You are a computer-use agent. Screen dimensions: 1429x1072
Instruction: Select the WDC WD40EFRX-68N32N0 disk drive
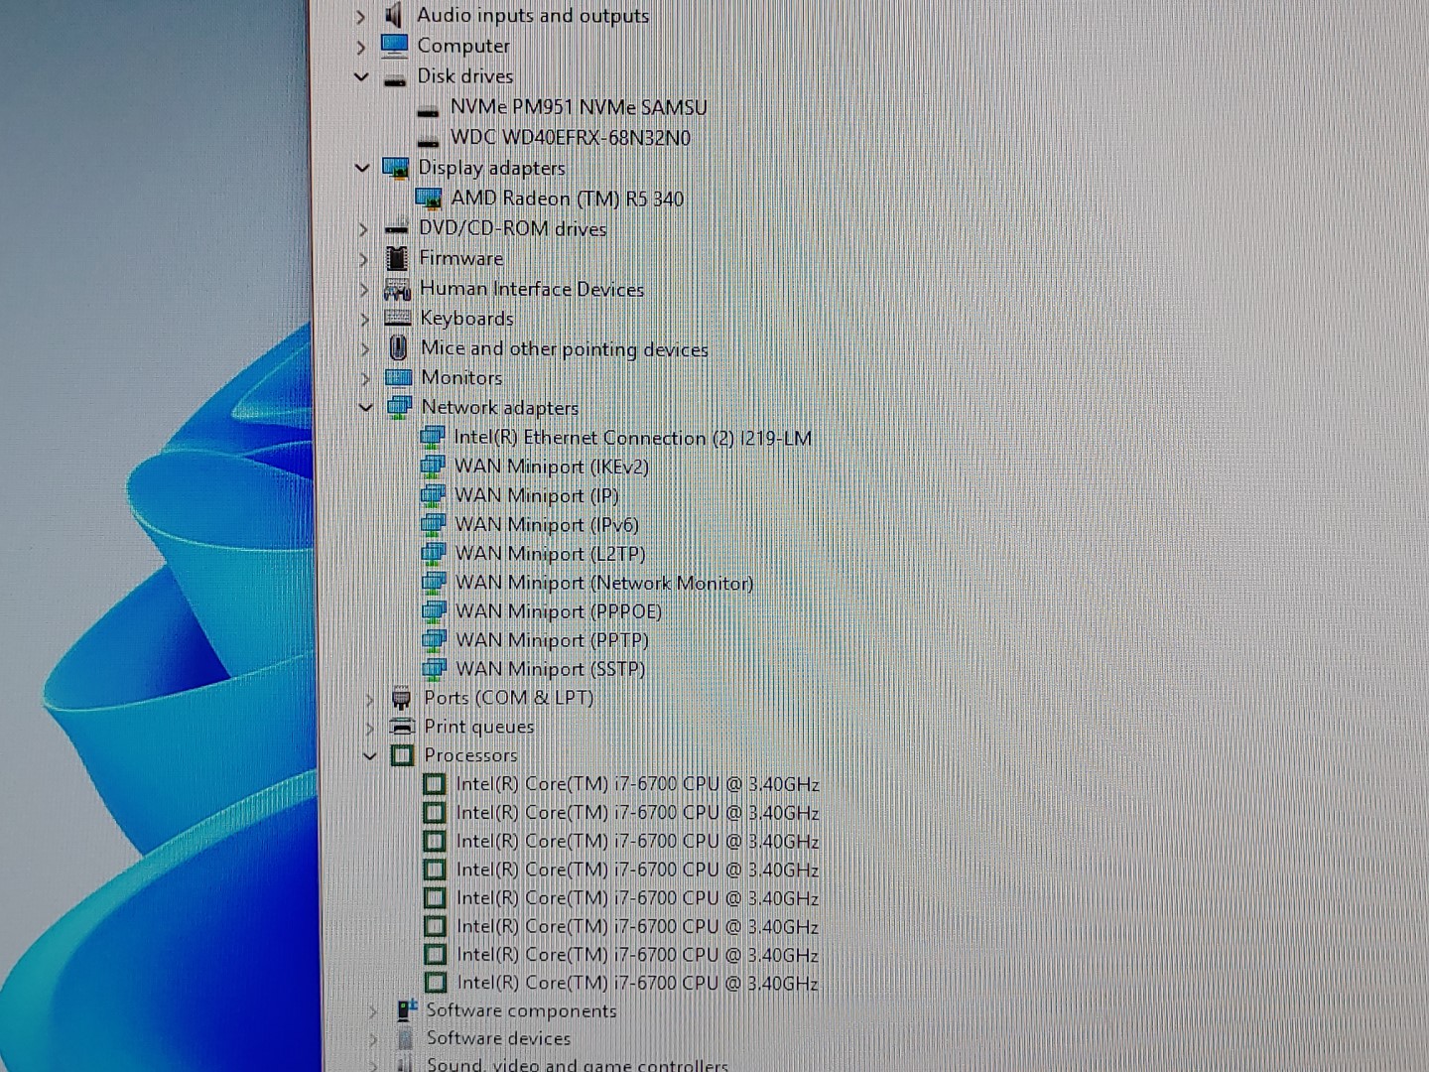click(x=570, y=138)
